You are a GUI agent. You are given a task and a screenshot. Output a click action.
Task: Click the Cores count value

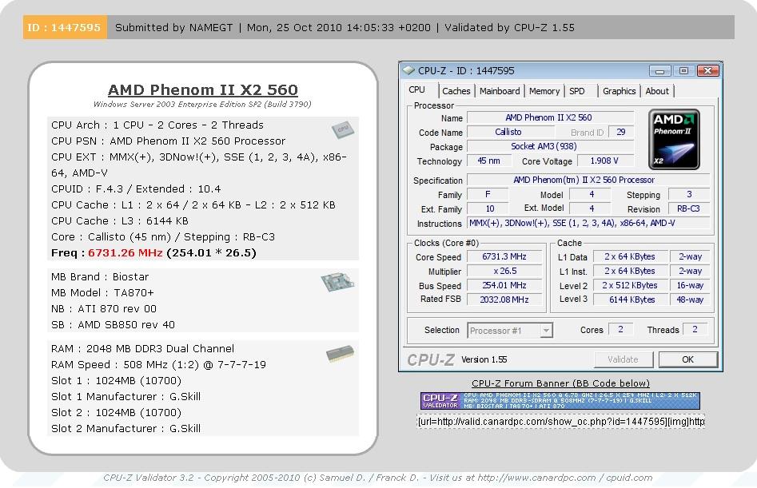(620, 329)
